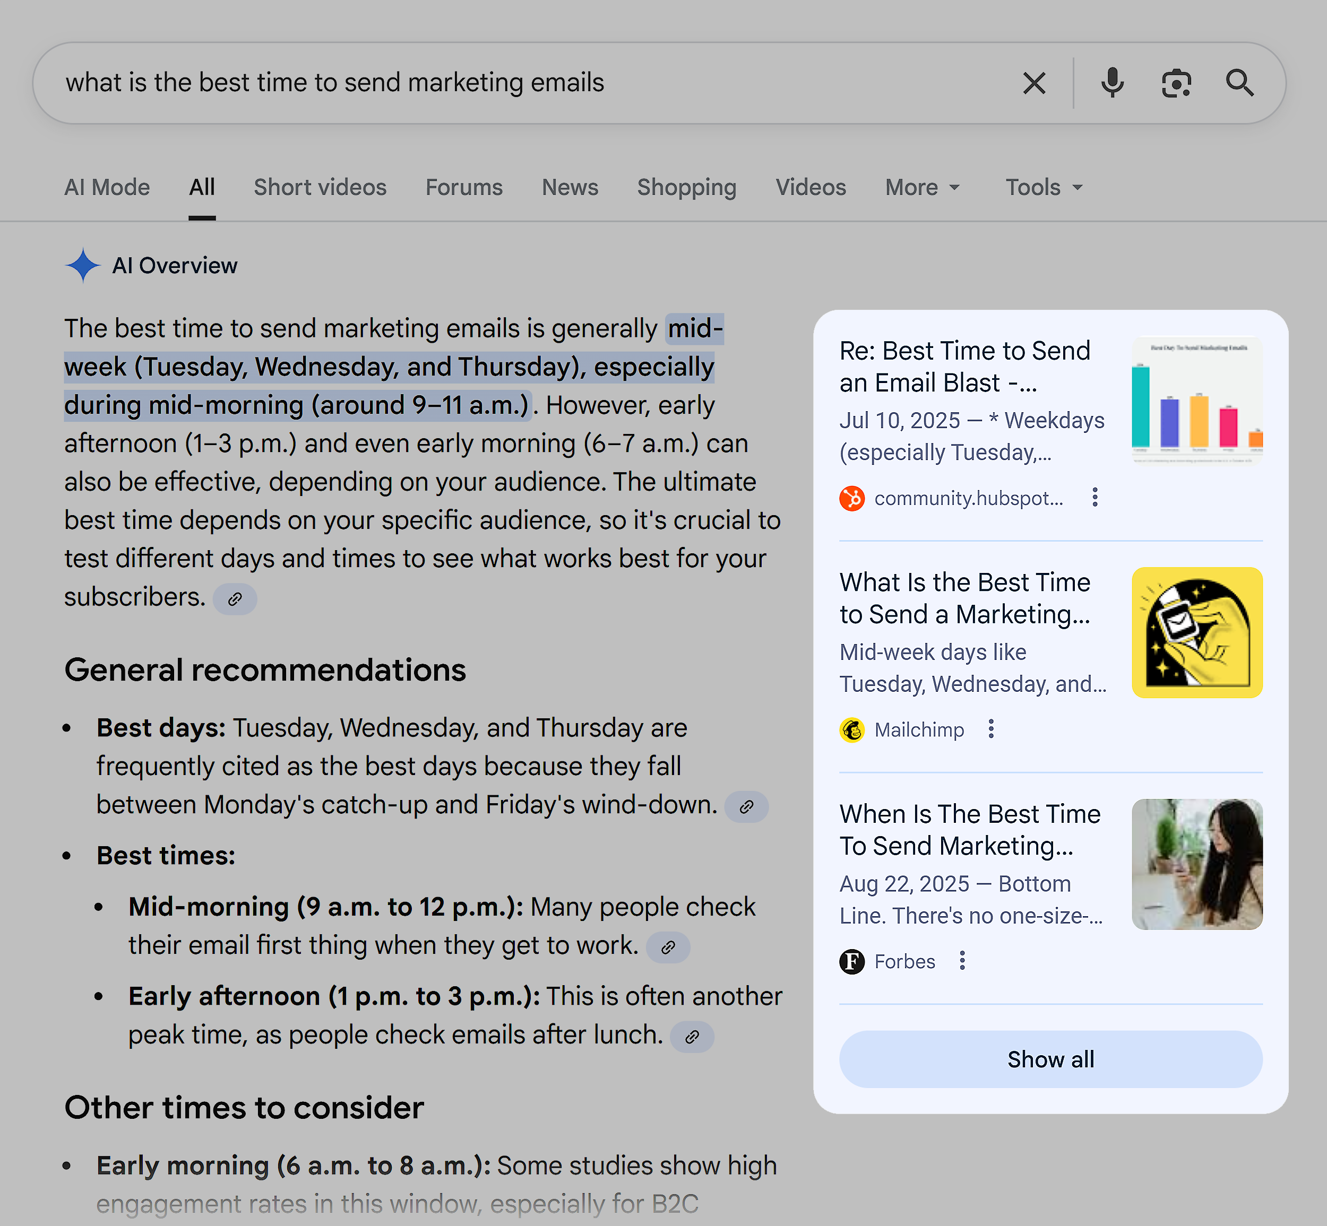
Task: Click the citation chip after 'Friday's wind-down'
Action: (746, 807)
